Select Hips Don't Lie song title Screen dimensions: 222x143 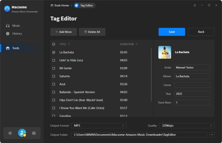tap(81, 100)
